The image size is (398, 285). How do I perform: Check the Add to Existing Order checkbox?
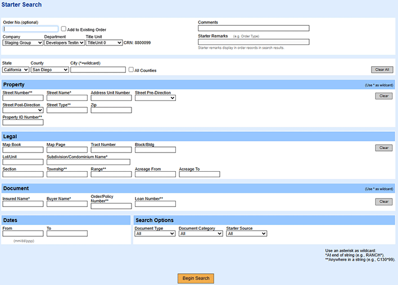pos(64,29)
